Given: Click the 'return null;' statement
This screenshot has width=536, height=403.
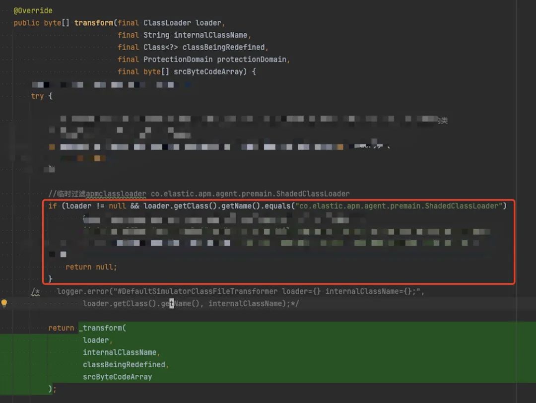Looking at the screenshot, I should (x=91, y=267).
